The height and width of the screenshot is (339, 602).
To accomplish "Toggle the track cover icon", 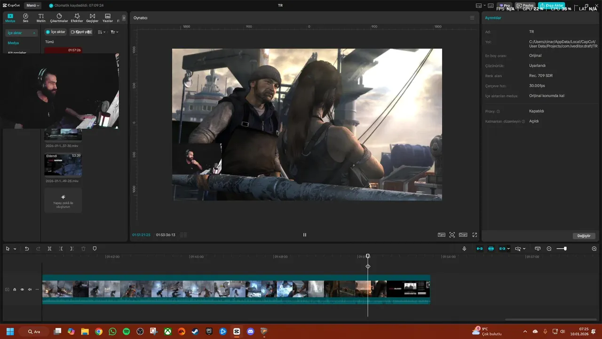I will pos(7,290).
